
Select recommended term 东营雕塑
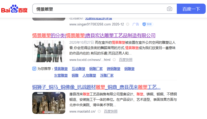(61, 75)
